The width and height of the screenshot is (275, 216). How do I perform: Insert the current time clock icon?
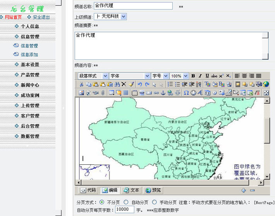(x=215, y=93)
